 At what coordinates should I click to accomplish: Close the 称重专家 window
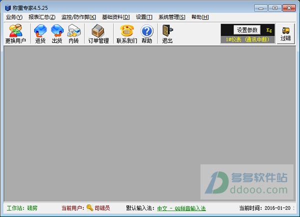click(289, 8)
